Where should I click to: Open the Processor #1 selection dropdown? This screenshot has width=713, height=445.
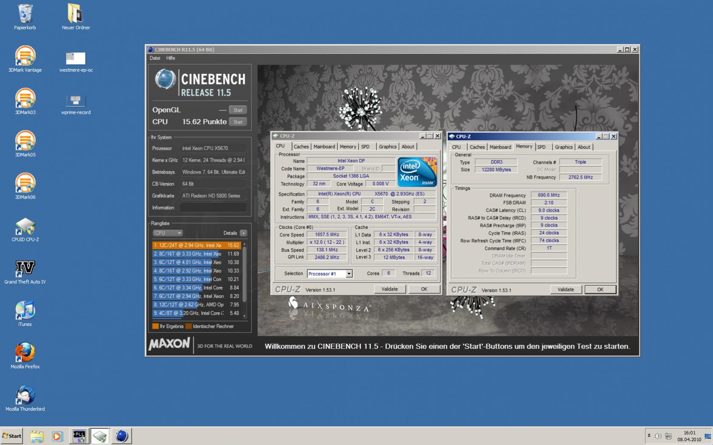click(330, 274)
